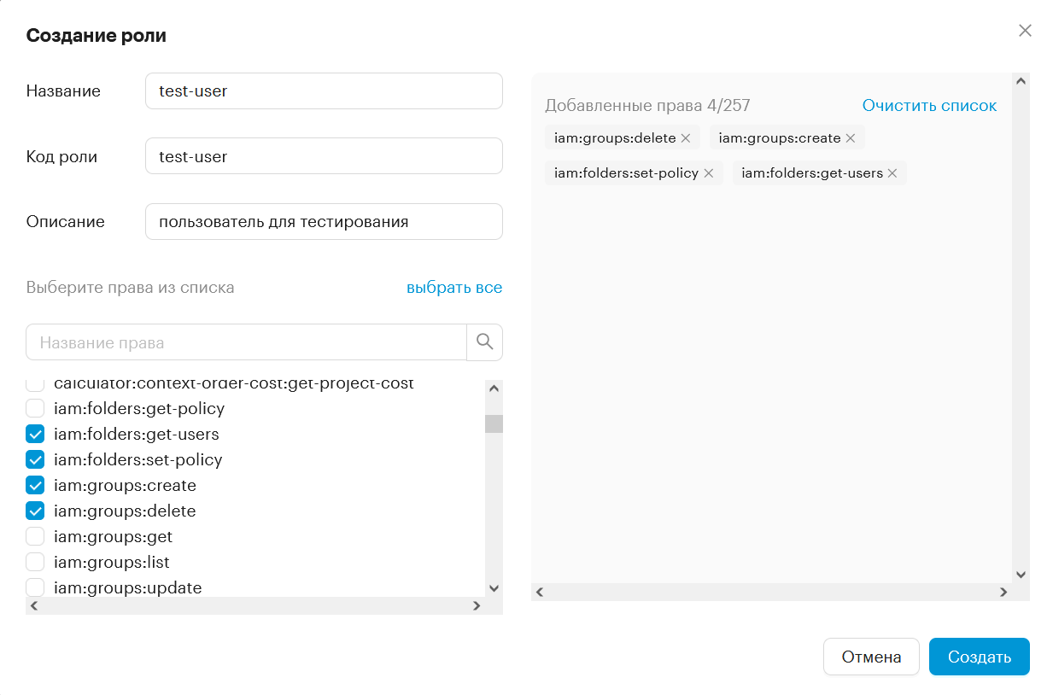
Task: Focus the Описание input field
Action: coord(324,222)
